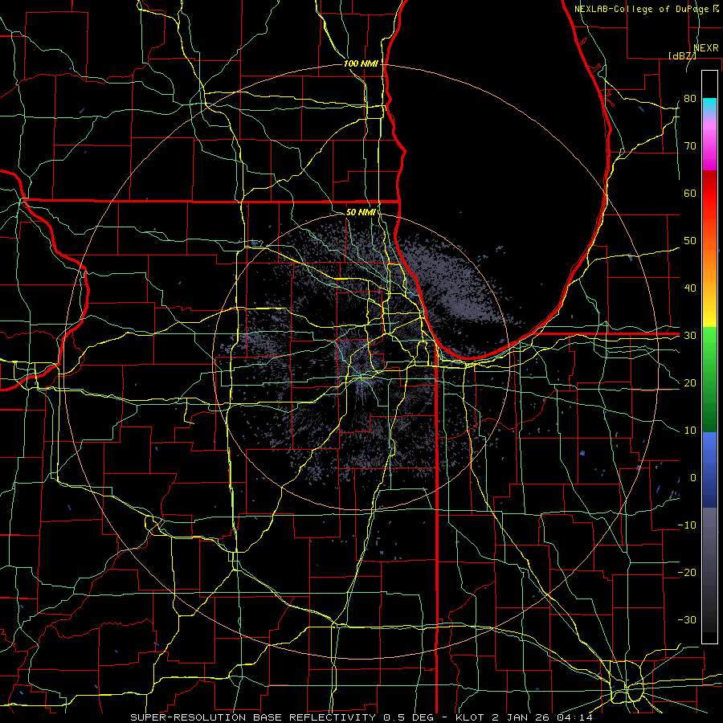Select the 30 value on the dBZ scale
Screen dimensions: 723x723
tap(690, 336)
